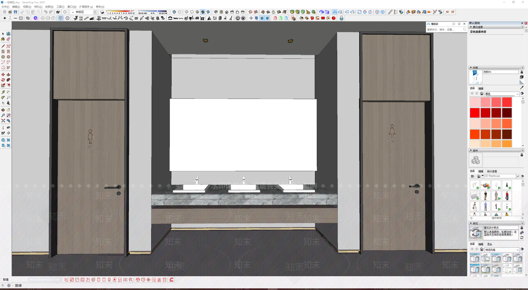Viewport: 528px width, 290px height.
Task: Collapse the 材质 Materials panel
Action: coord(471,68)
